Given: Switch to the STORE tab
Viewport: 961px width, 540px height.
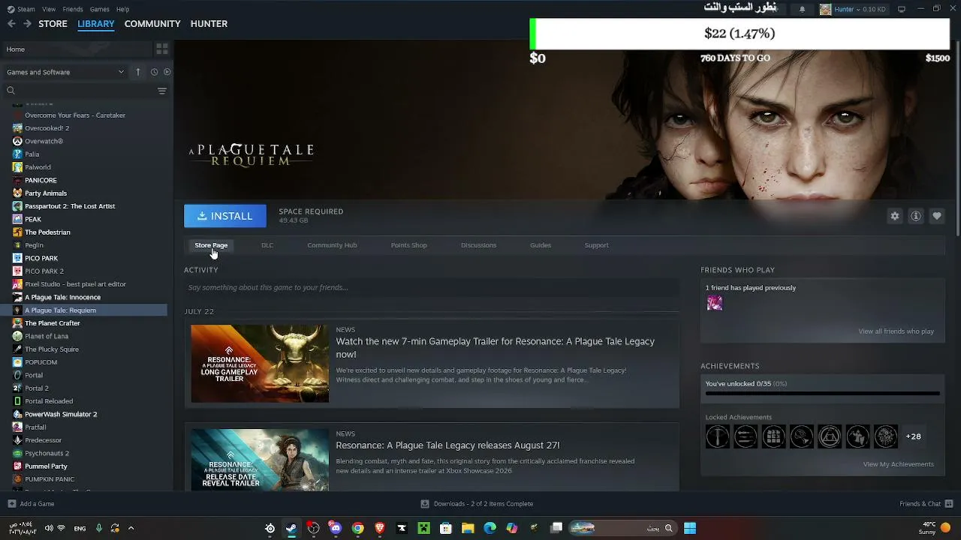Looking at the screenshot, I should point(53,24).
